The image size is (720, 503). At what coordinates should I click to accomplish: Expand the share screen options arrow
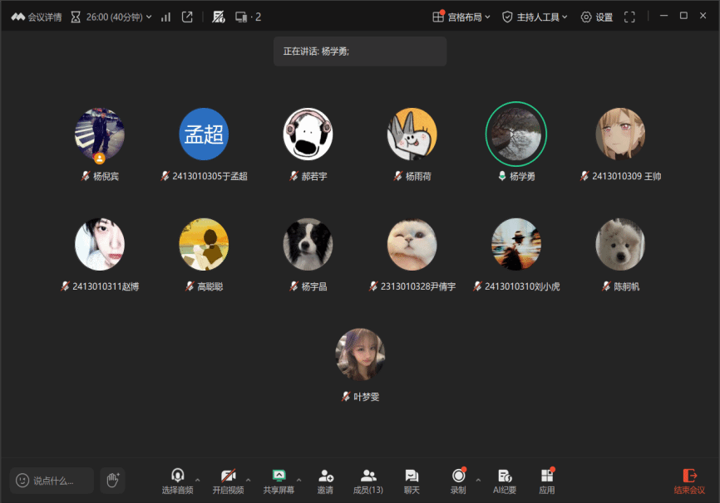(299, 479)
